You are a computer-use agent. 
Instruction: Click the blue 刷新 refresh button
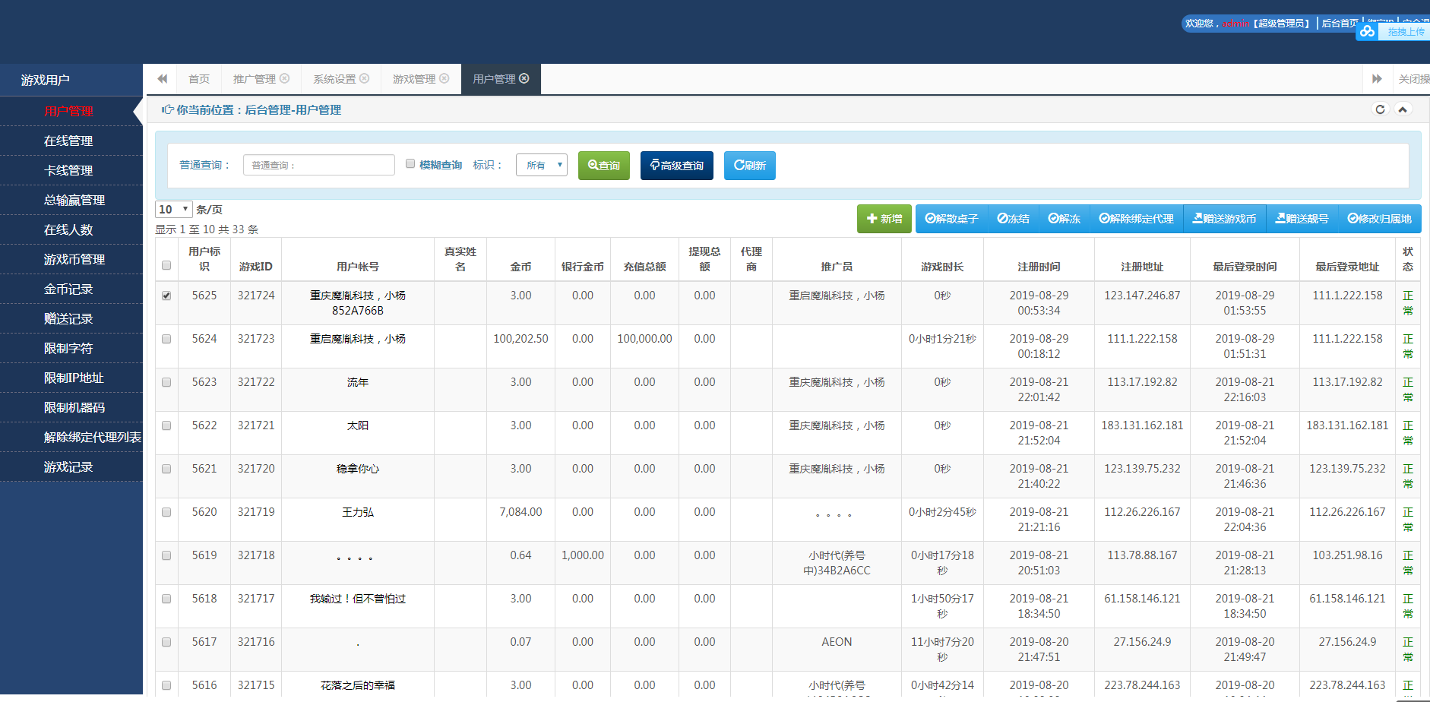click(749, 166)
